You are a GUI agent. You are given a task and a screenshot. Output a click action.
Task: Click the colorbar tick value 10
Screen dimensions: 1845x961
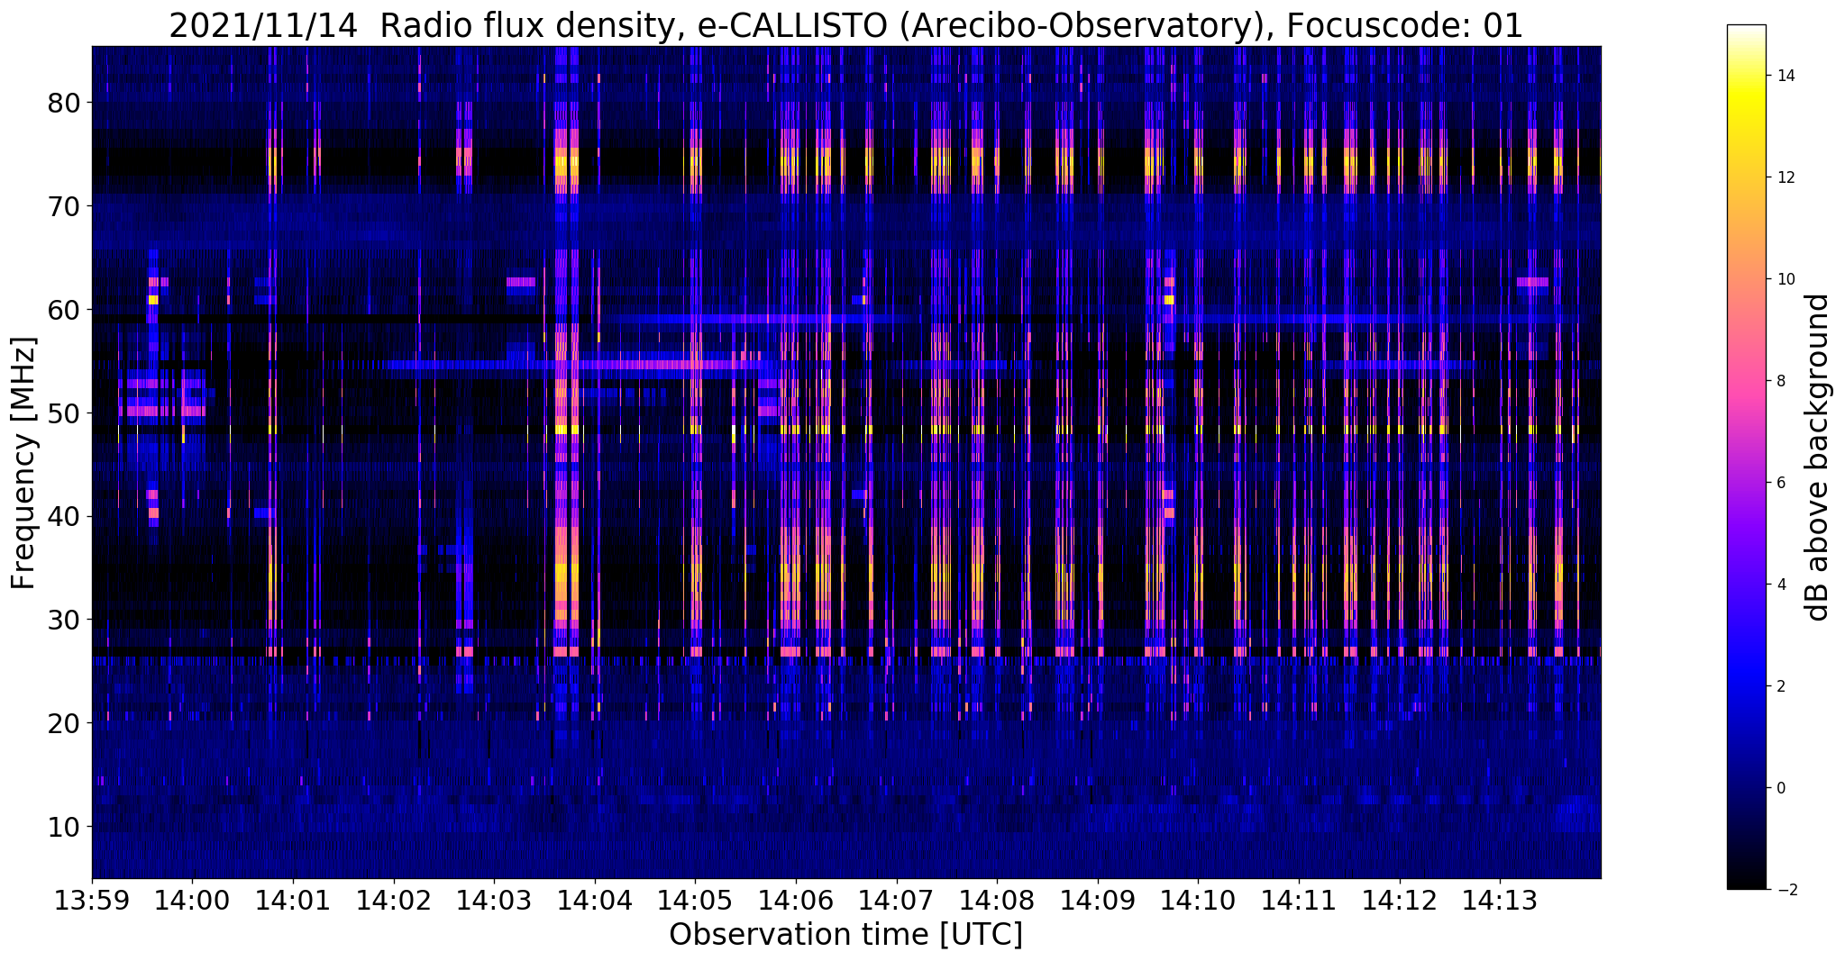[x=1785, y=279]
